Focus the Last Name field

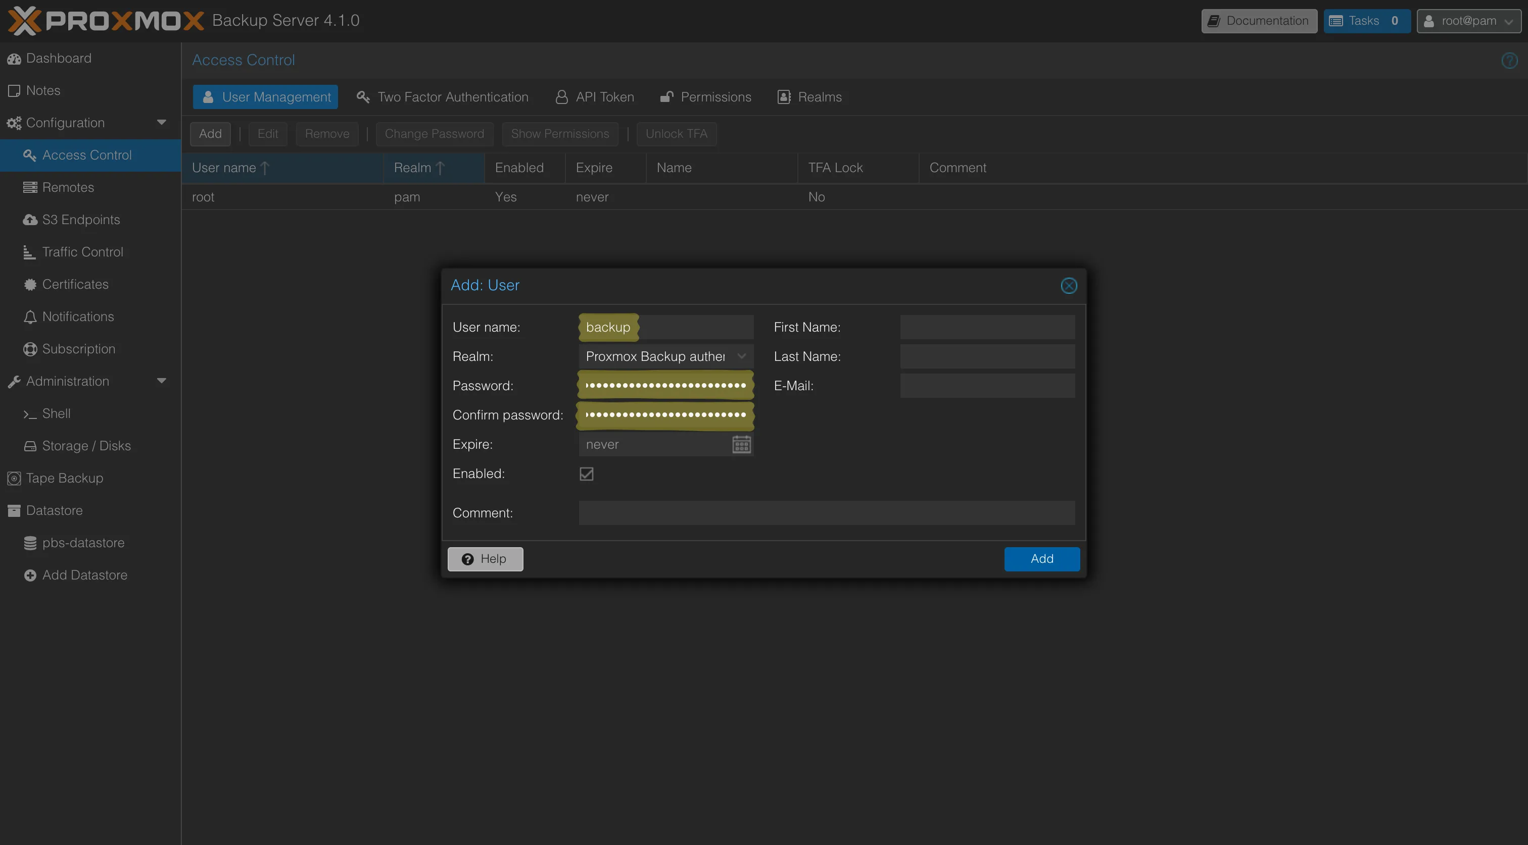(987, 356)
